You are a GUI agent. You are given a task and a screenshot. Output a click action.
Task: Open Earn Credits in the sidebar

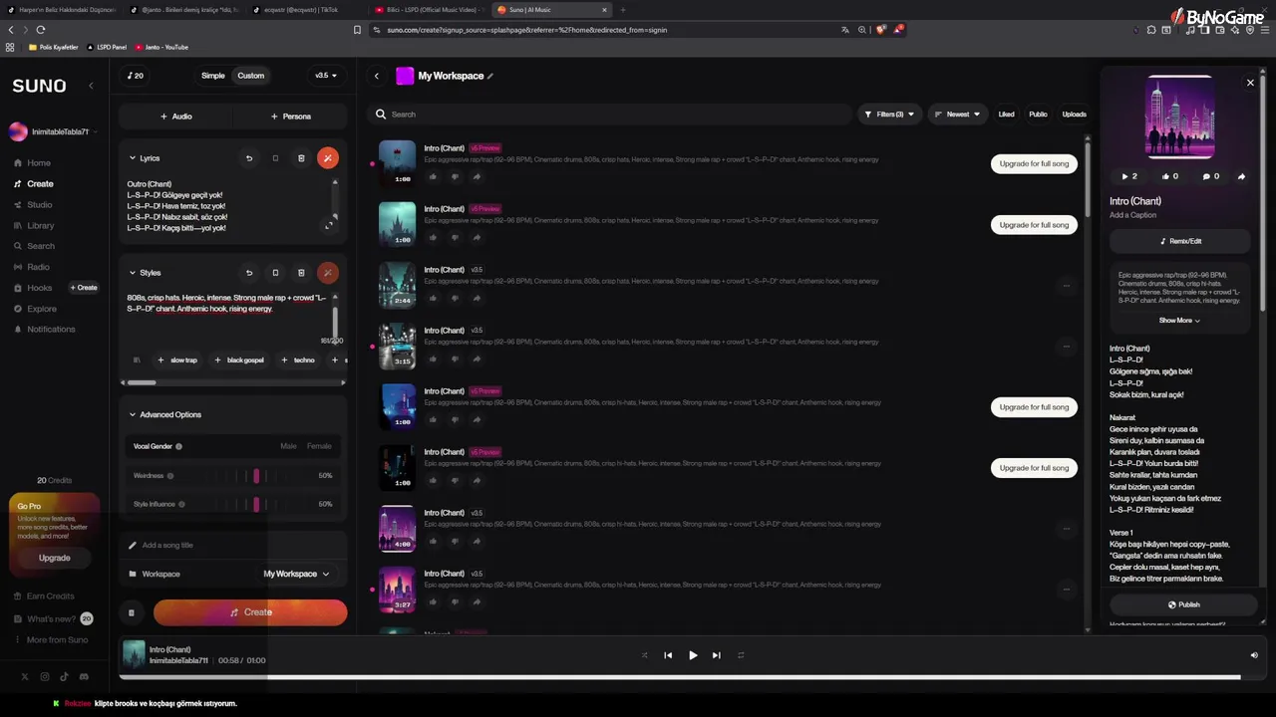click(x=44, y=596)
